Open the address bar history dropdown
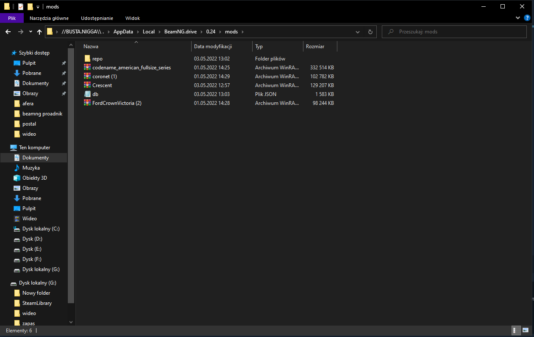This screenshot has width=534, height=337. (358, 32)
